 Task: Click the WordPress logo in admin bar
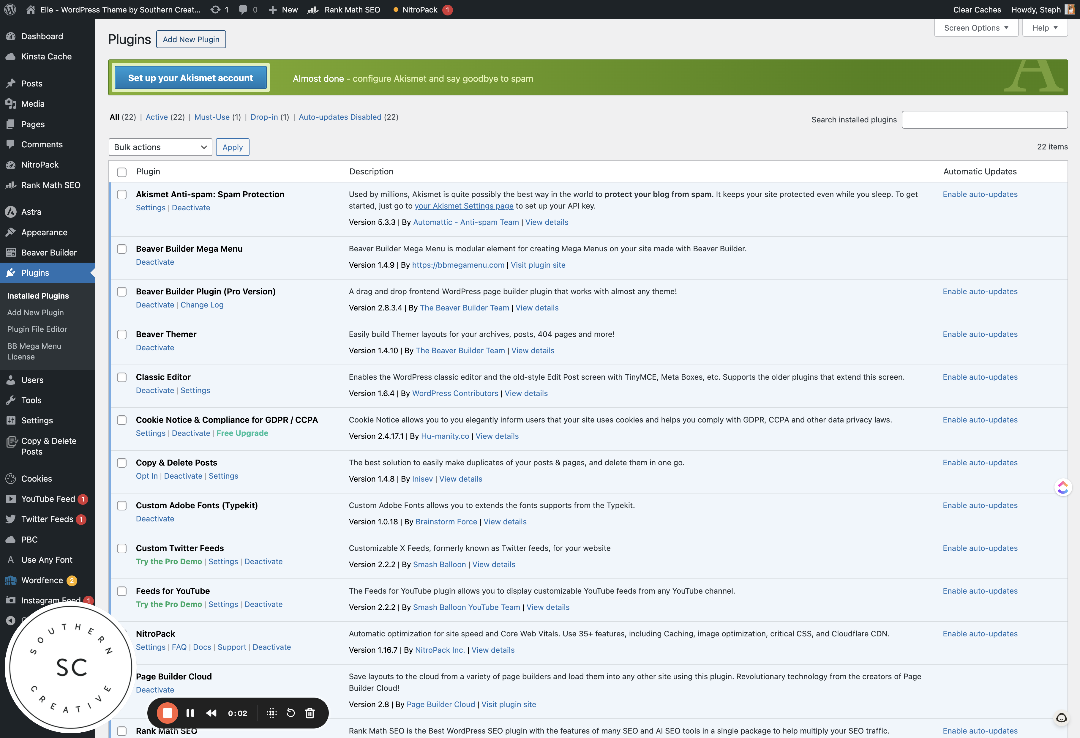point(10,9)
